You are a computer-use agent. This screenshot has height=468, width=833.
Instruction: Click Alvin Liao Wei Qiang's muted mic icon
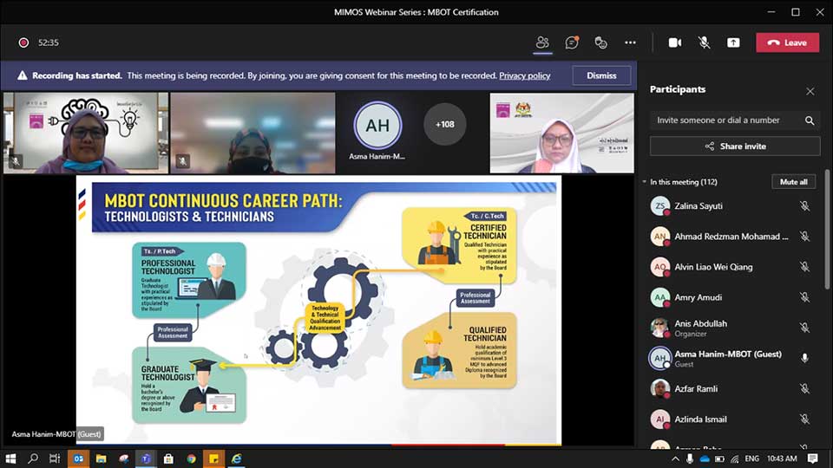coord(805,267)
